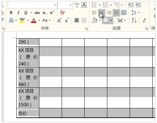This screenshot has height=123, width=157.
Task: Click the shrink font size icon
Action: pyautogui.click(x=67, y=20)
